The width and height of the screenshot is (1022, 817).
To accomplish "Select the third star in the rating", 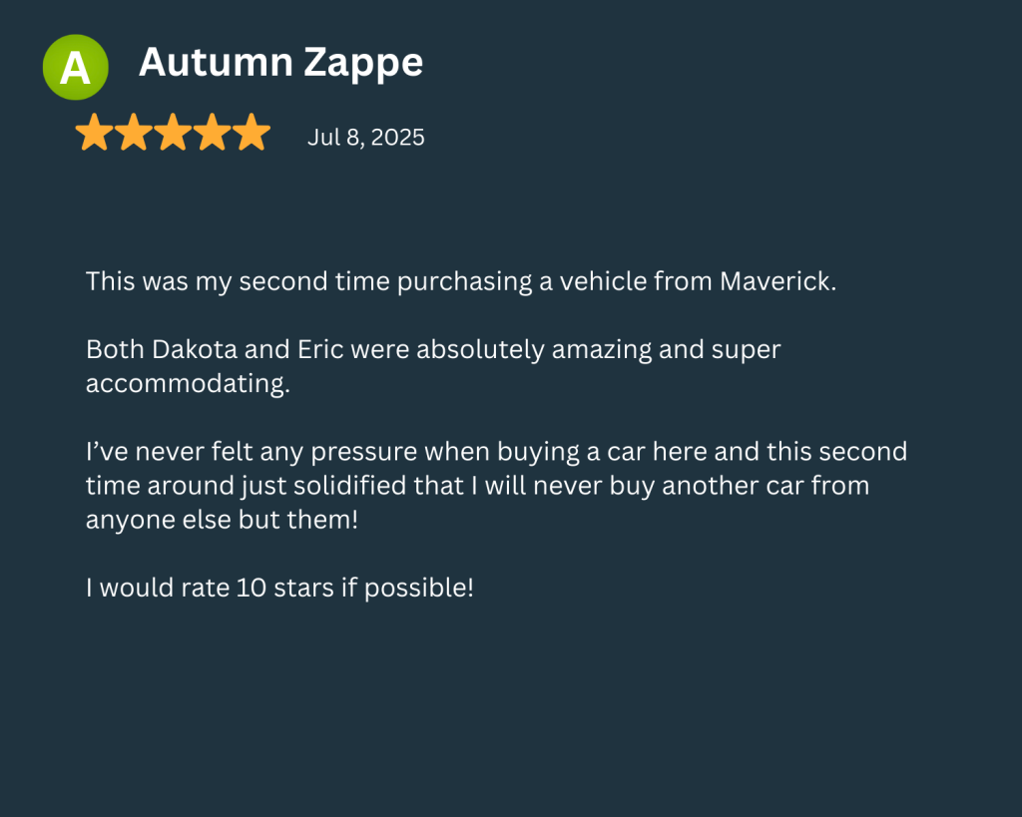I will [x=173, y=133].
